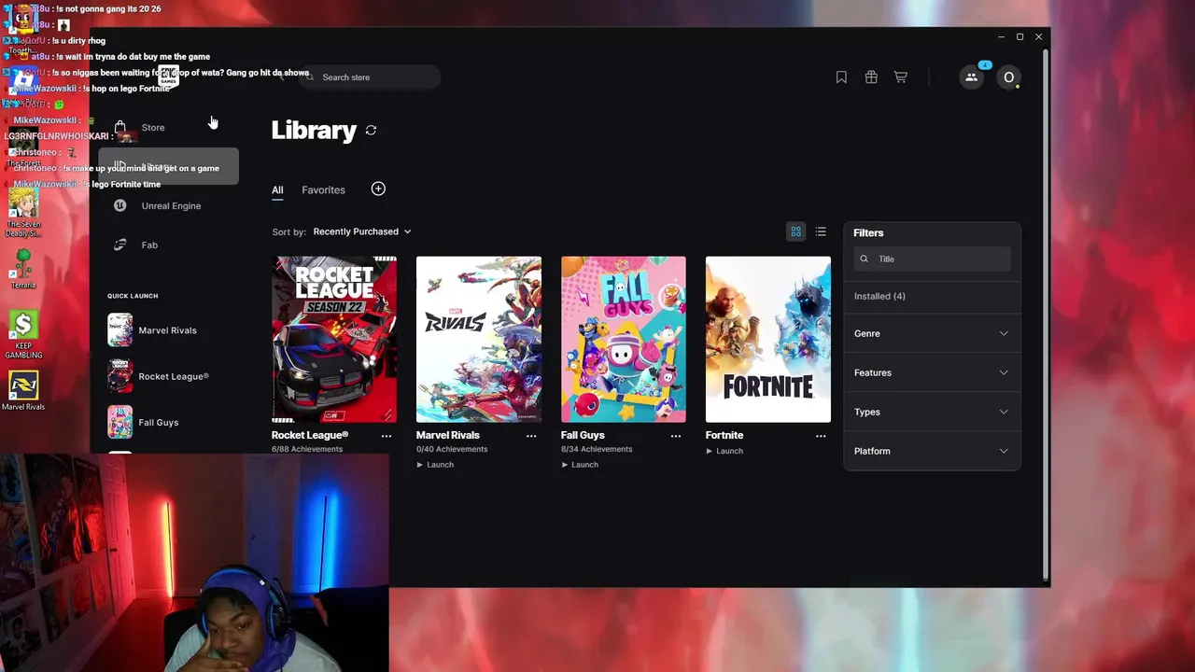The image size is (1195, 672).
Task: Open Fall Guys more-options menu
Action: [676, 436]
